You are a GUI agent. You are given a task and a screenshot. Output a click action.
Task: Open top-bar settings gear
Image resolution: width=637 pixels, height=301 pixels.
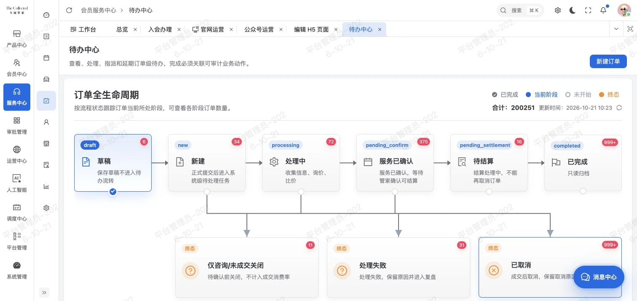pyautogui.click(x=558, y=11)
